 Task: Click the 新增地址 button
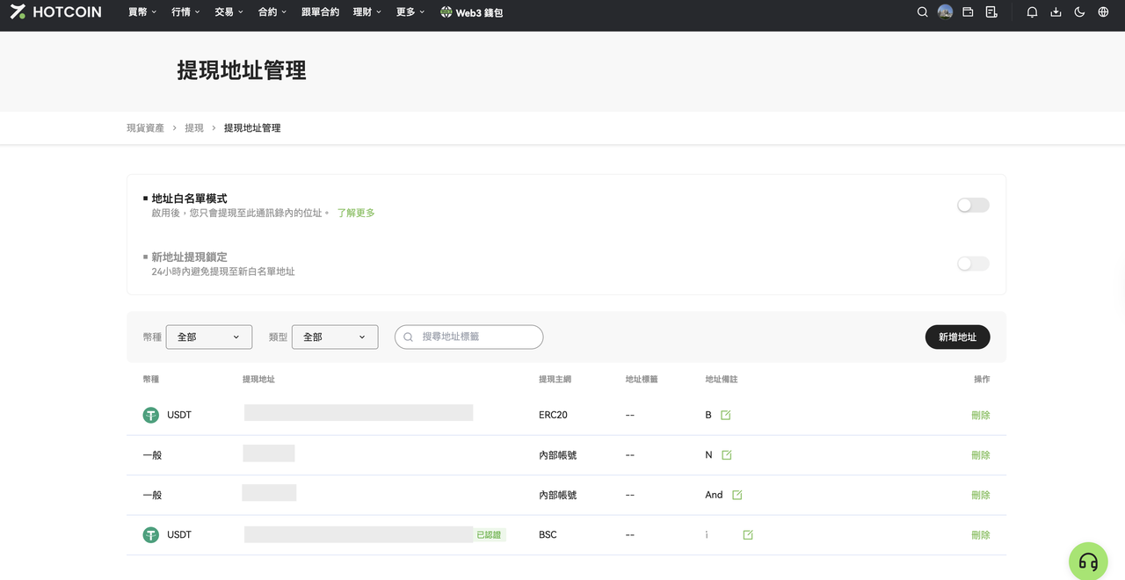[x=957, y=337]
